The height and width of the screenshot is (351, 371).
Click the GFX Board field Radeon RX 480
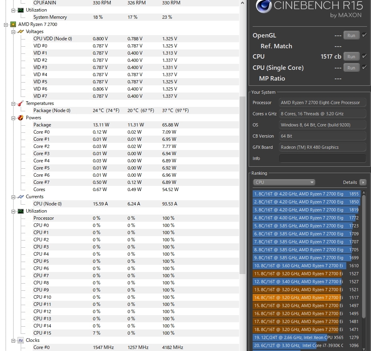(322, 147)
